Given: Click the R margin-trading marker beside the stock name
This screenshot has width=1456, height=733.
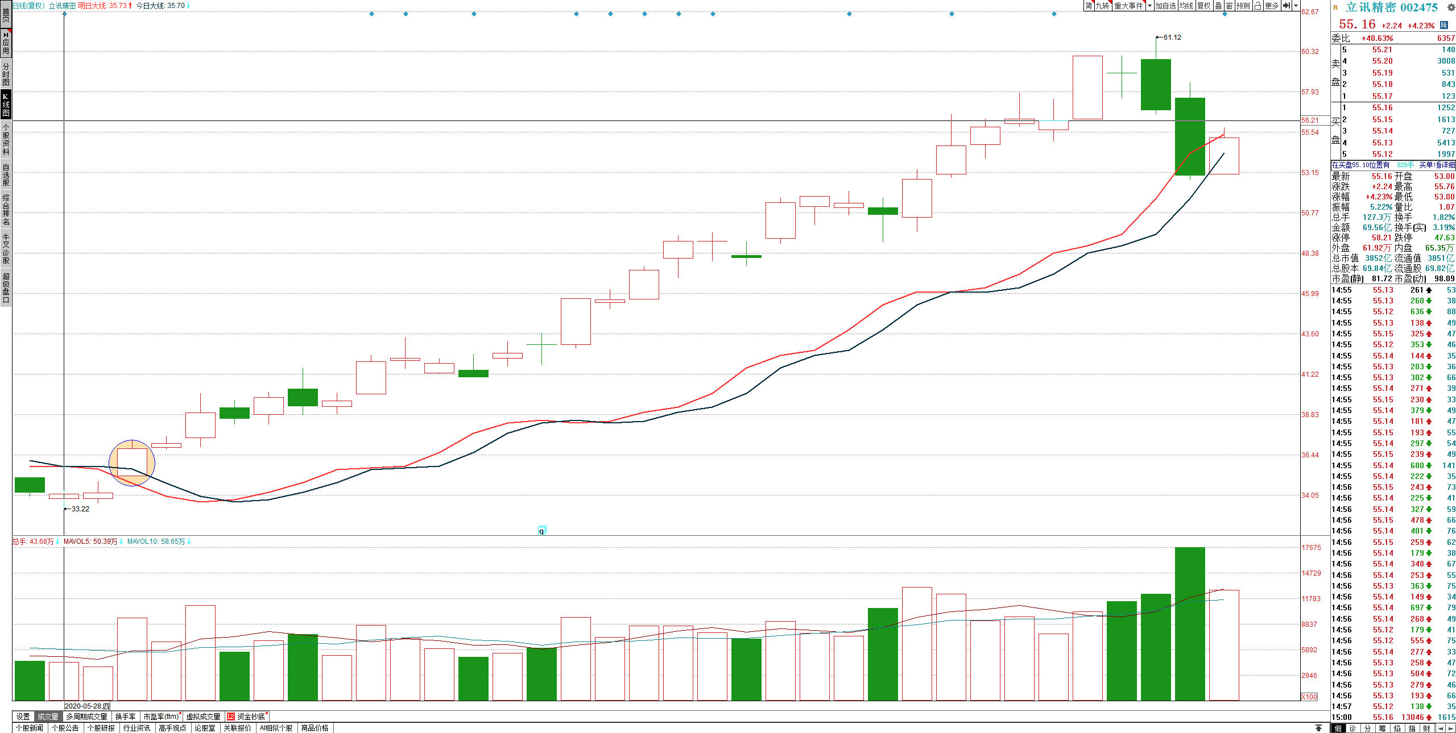Looking at the screenshot, I should click(1335, 7).
